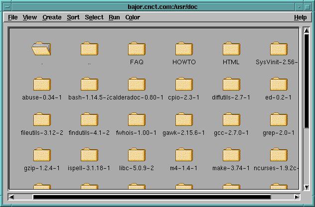This screenshot has width=315, height=207.
Task: Select the open current directory folder icon
Action: point(42,49)
